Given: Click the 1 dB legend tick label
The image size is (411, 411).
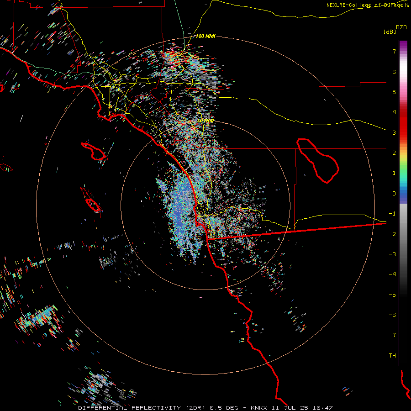Looking at the screenshot, I should coord(394,173).
